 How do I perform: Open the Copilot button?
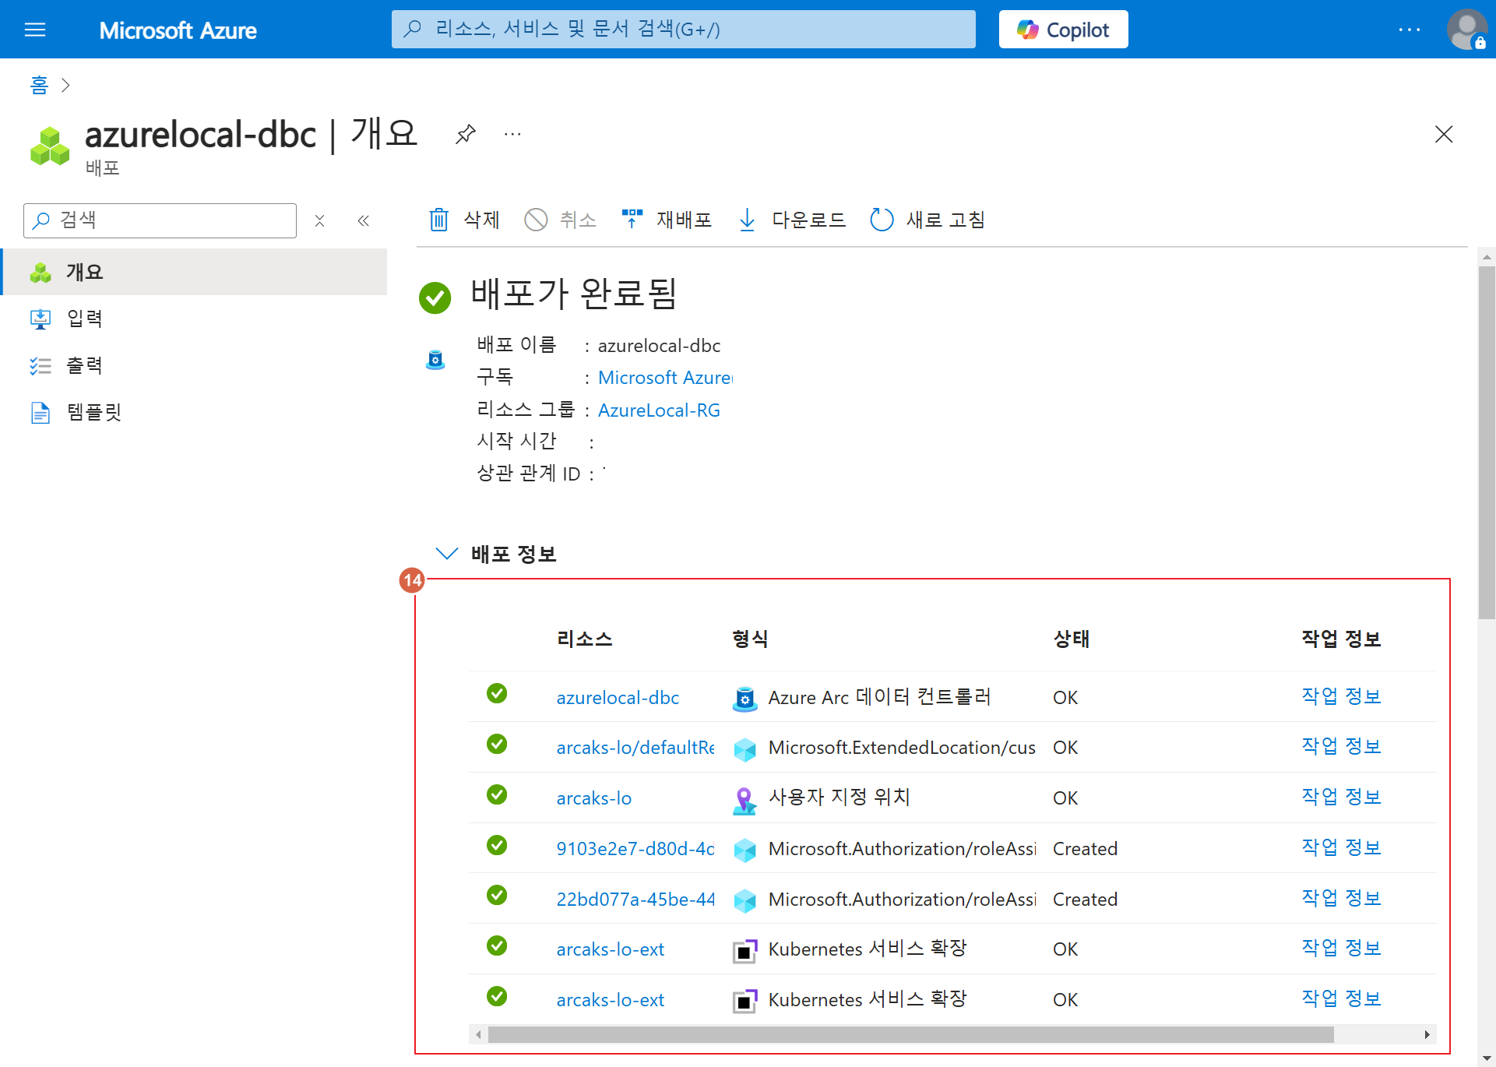pyautogui.click(x=1063, y=30)
